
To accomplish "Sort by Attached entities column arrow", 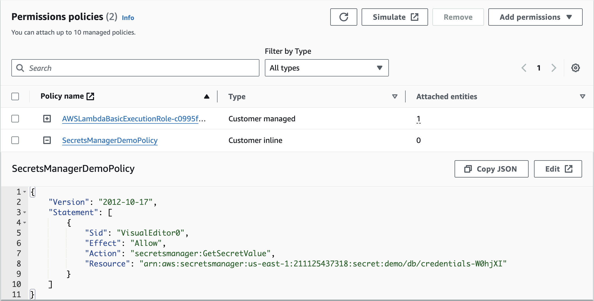I will pos(582,96).
